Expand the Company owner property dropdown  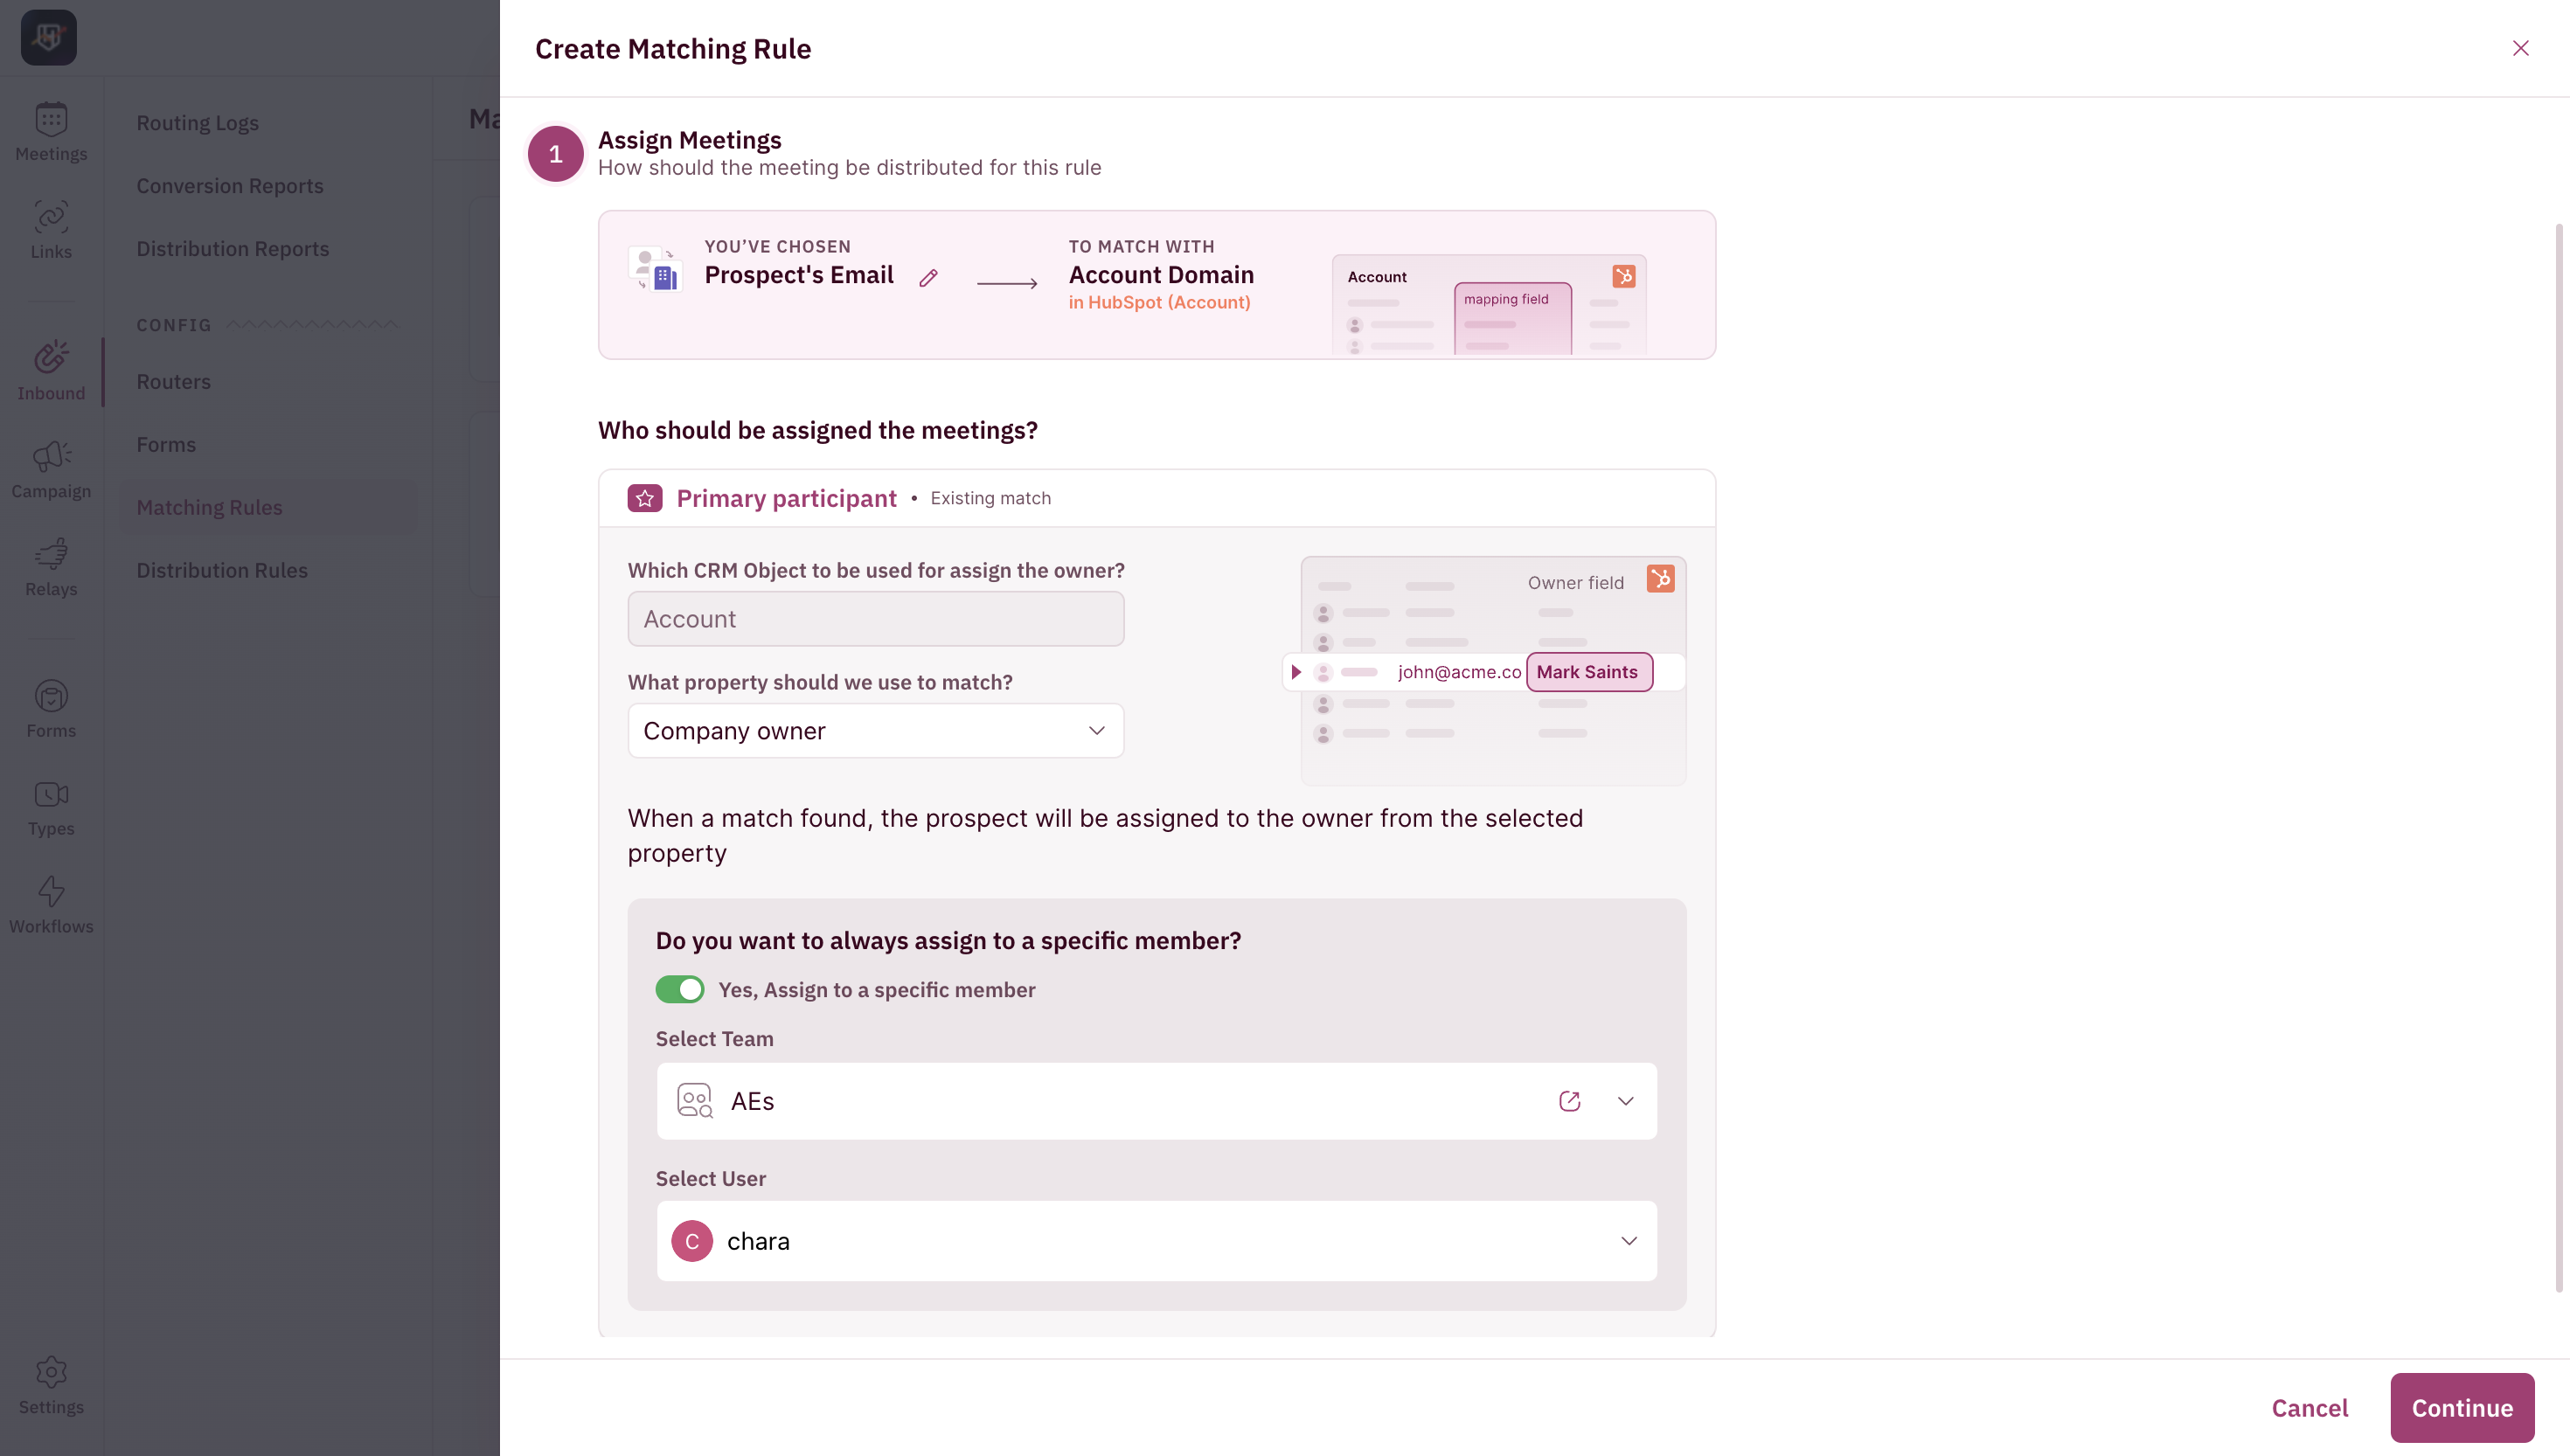click(x=876, y=731)
